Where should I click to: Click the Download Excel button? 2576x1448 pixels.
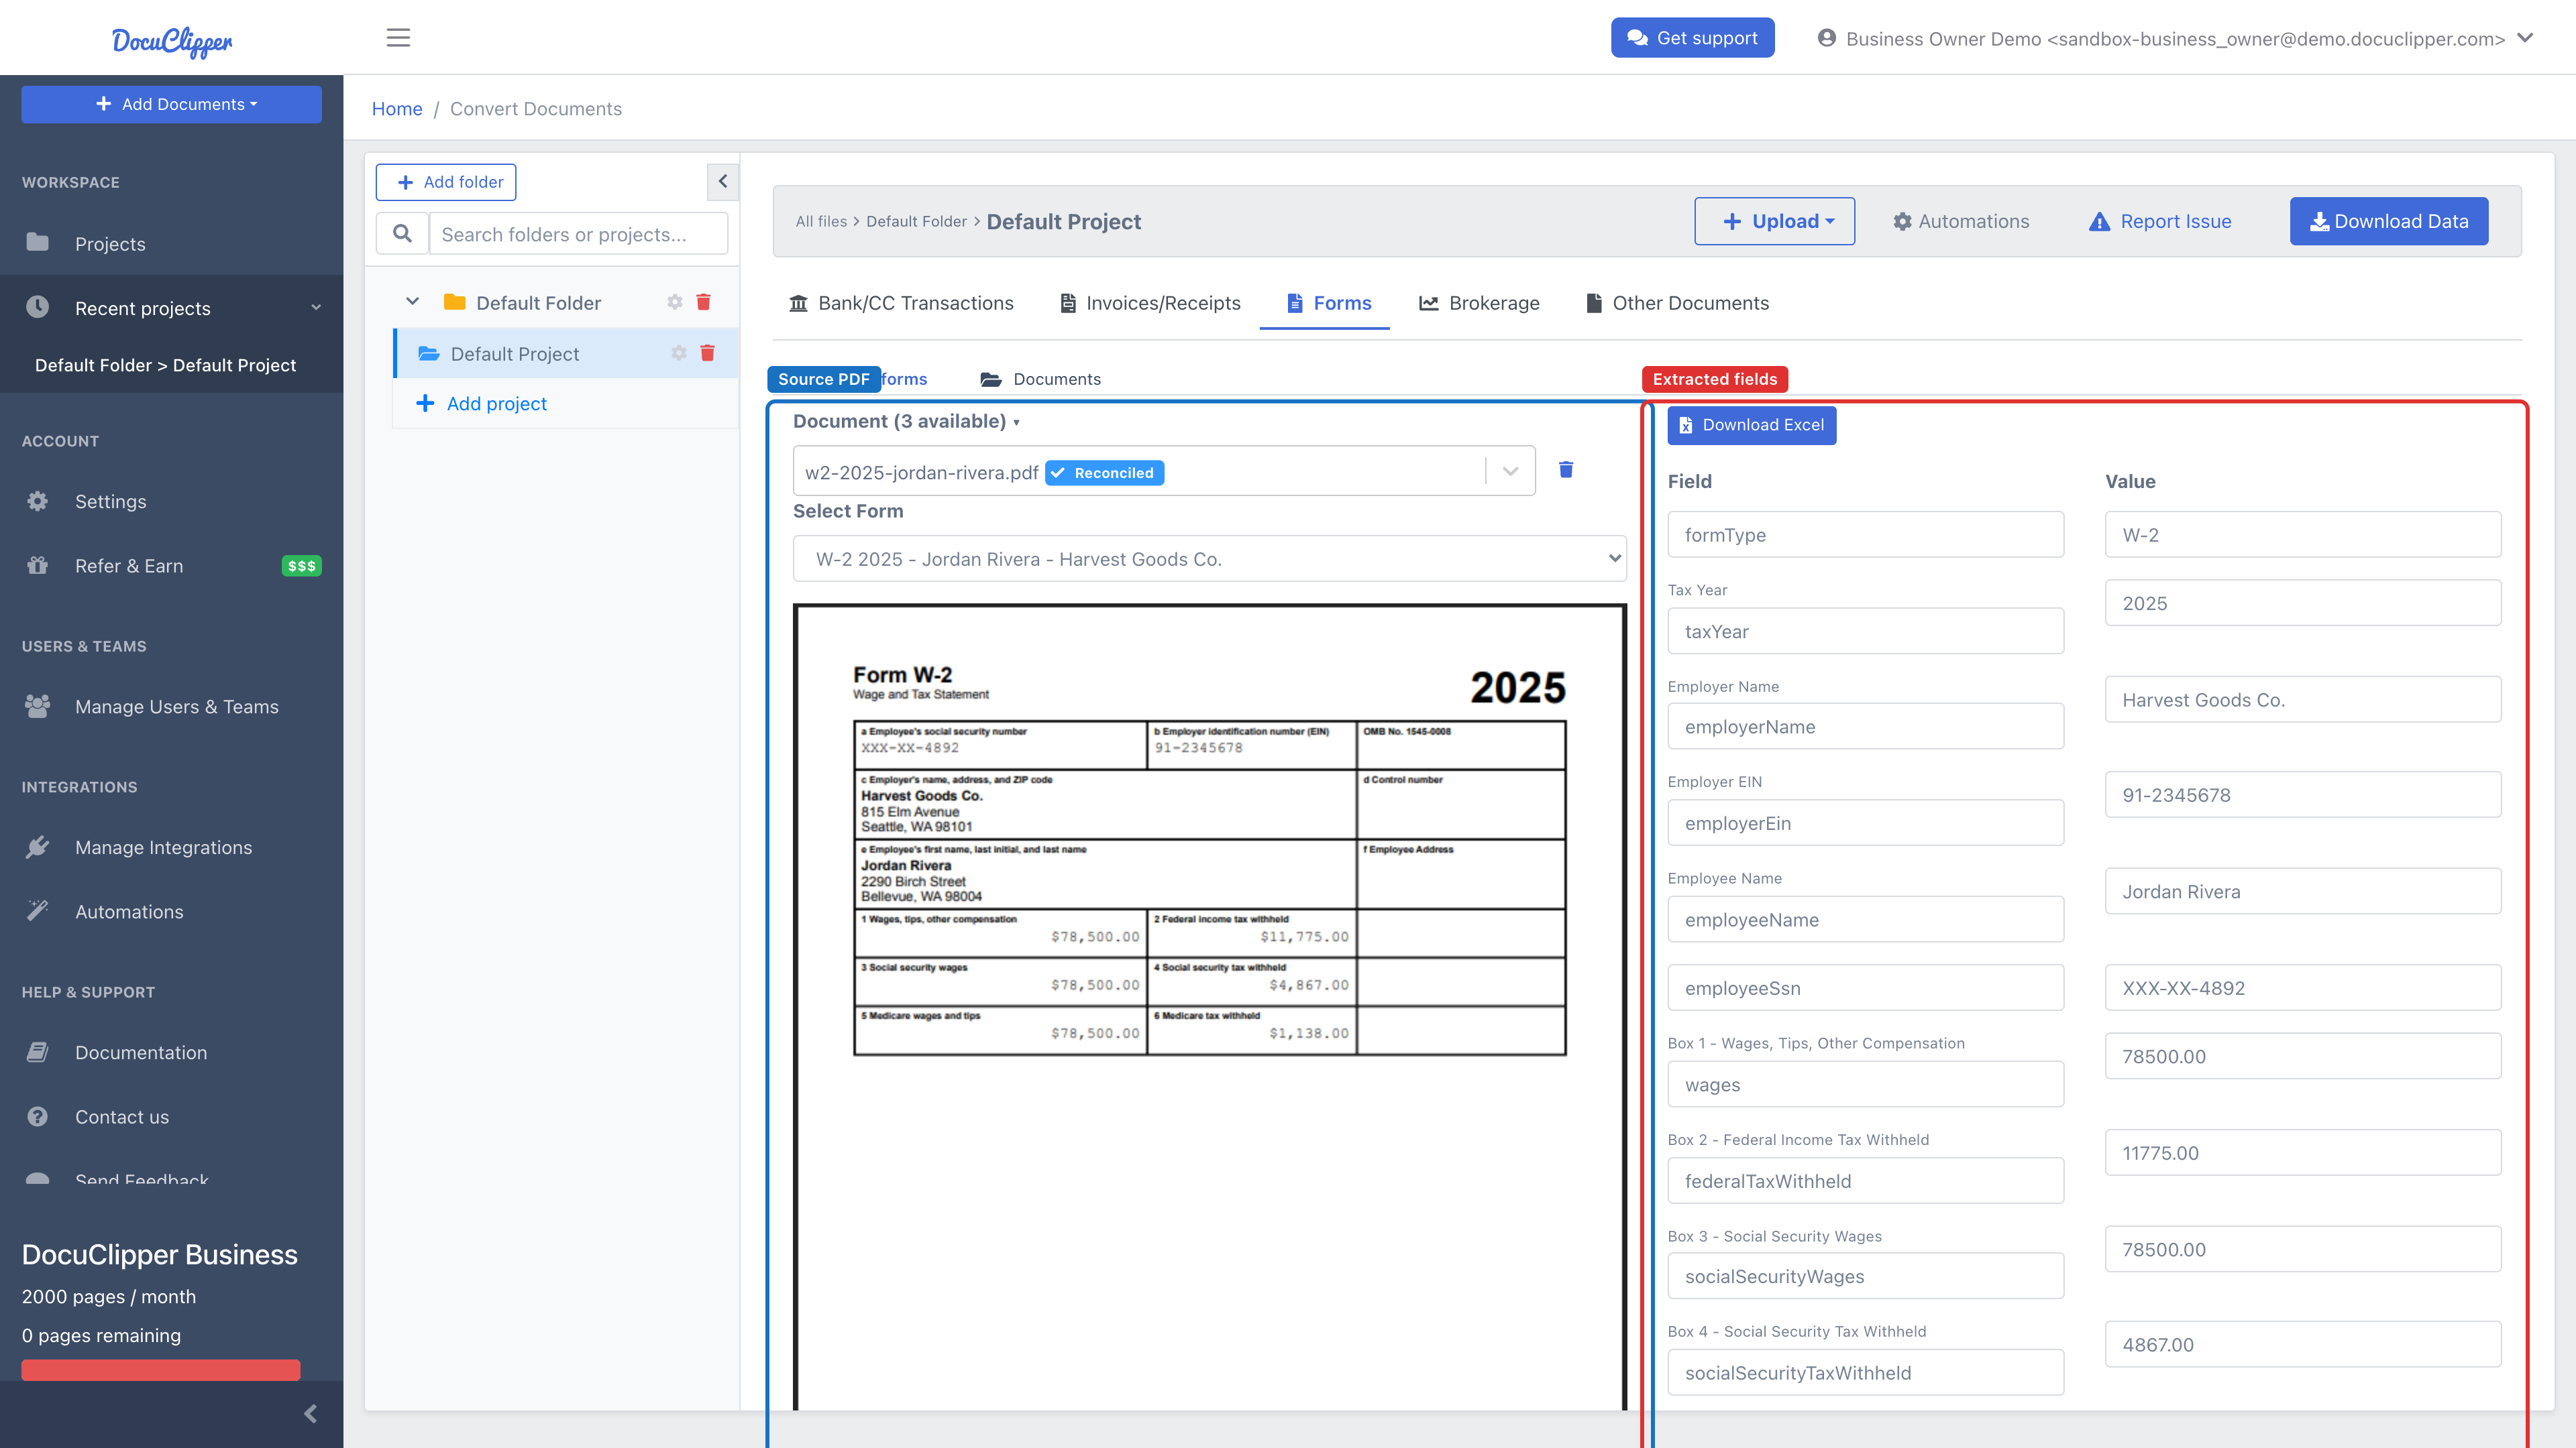1752,425
